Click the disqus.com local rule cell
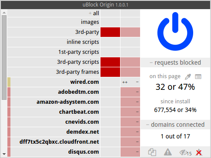 pyautogui.click(x=130, y=152)
